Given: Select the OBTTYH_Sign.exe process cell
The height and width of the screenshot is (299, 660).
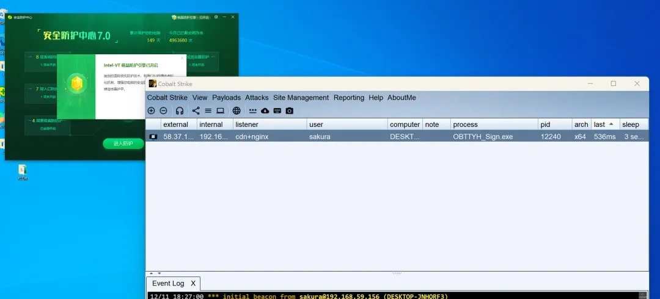Looking at the screenshot, I should click(494, 136).
